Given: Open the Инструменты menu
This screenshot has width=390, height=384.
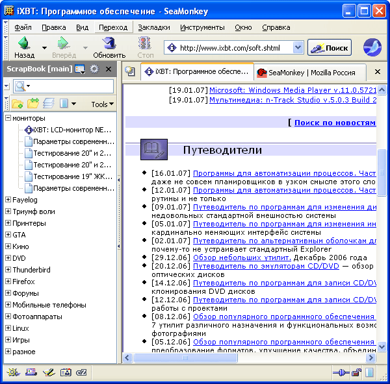Looking at the screenshot, I should [202, 27].
